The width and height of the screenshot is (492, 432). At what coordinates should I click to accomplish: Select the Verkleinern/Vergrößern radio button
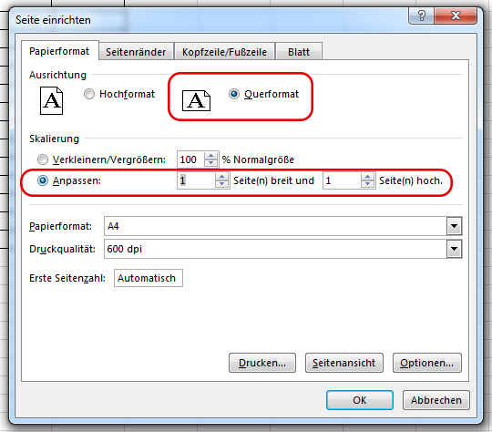43,159
